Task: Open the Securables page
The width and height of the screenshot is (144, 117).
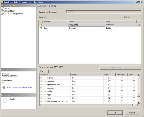Action: click(9, 11)
